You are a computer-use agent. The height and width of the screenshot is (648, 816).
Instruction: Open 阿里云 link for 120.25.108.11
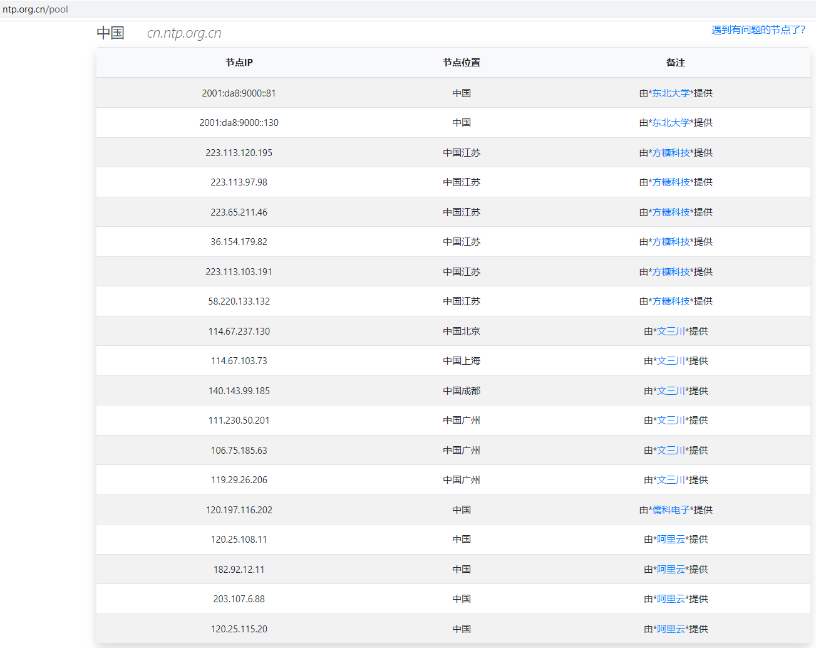(x=671, y=540)
